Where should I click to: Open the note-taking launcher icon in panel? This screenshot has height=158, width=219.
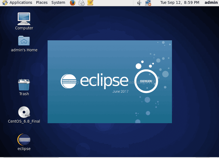[90, 3]
